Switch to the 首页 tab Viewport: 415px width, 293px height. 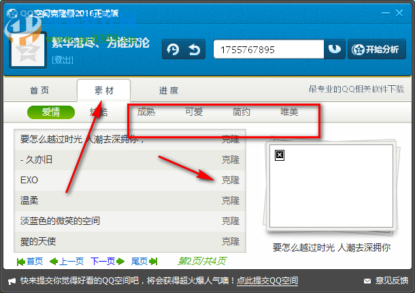tap(39, 91)
